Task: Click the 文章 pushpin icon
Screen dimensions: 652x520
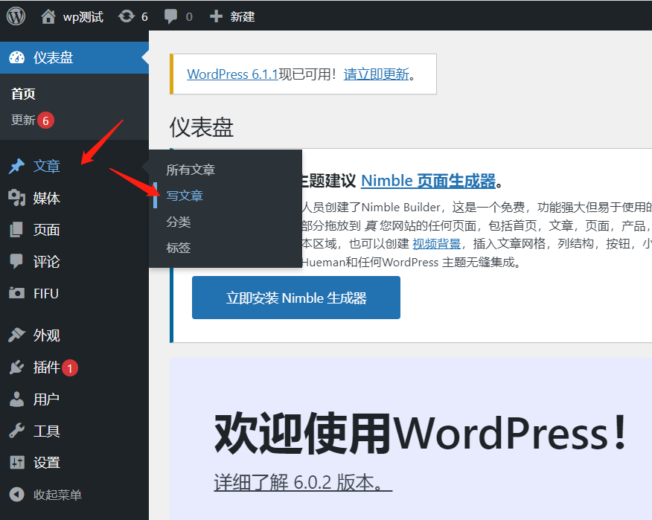Action: click(16, 167)
